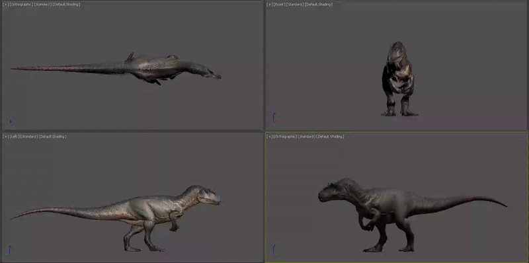Screen dimensions: 529x263
Task: Click Standard label in the Front viewport
Action: pyautogui.click(x=295, y=5)
